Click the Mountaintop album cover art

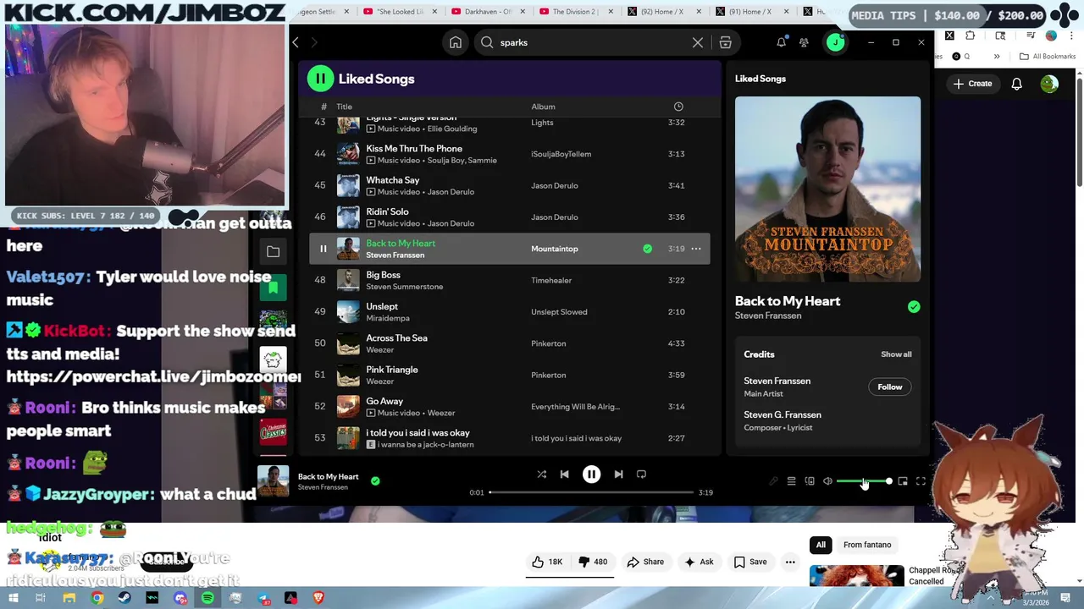(x=827, y=189)
